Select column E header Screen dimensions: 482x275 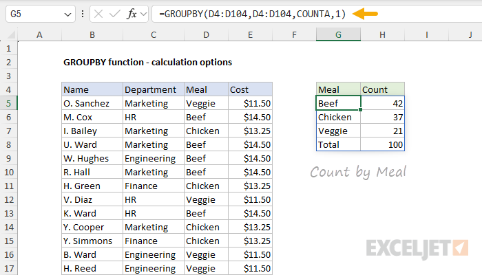(x=250, y=35)
